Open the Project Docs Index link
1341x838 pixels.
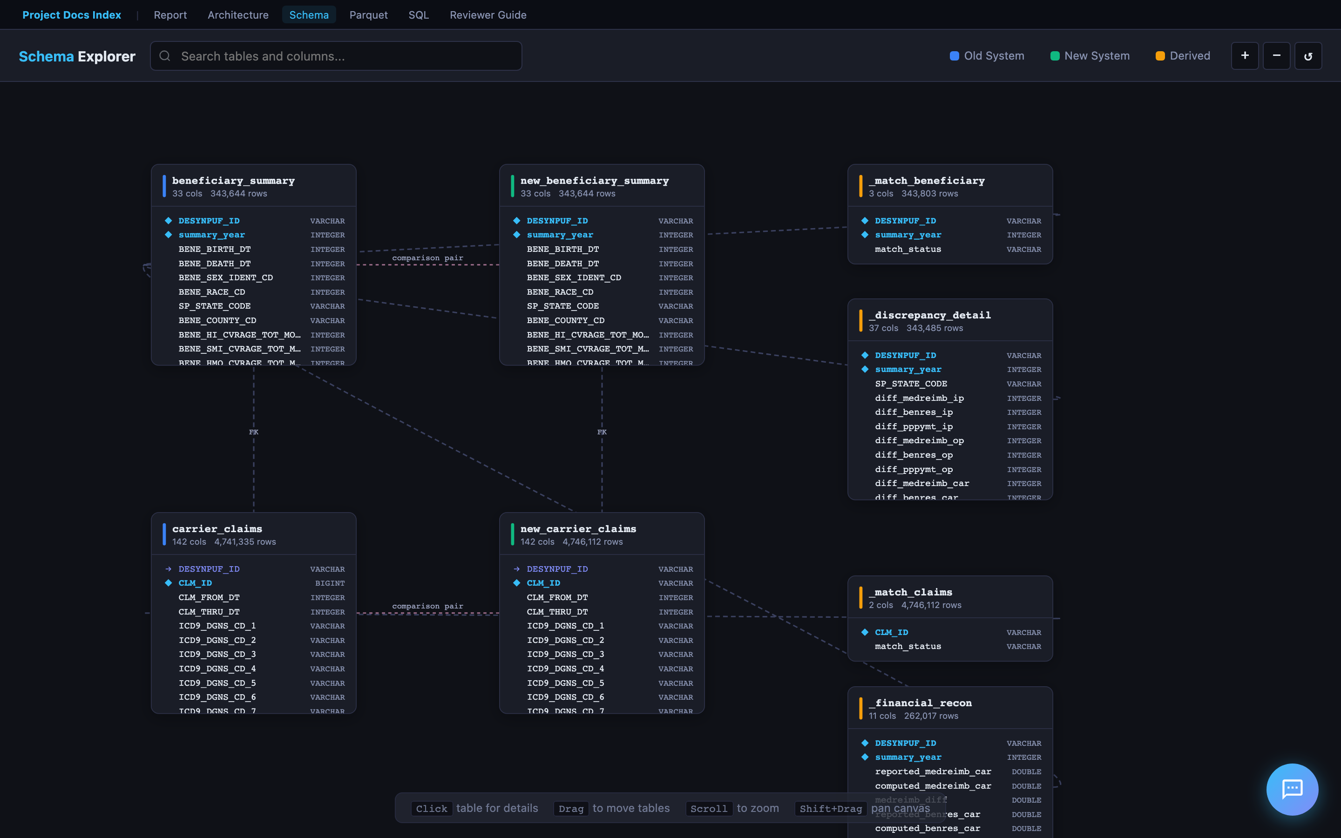tap(72, 15)
